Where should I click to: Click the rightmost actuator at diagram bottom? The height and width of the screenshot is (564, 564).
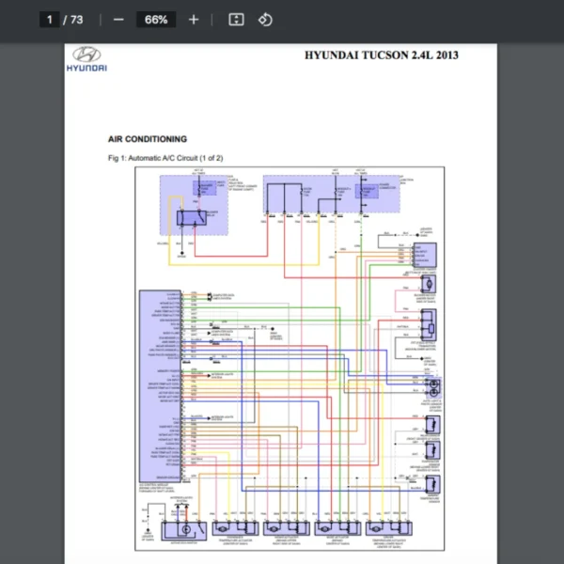[388, 530]
